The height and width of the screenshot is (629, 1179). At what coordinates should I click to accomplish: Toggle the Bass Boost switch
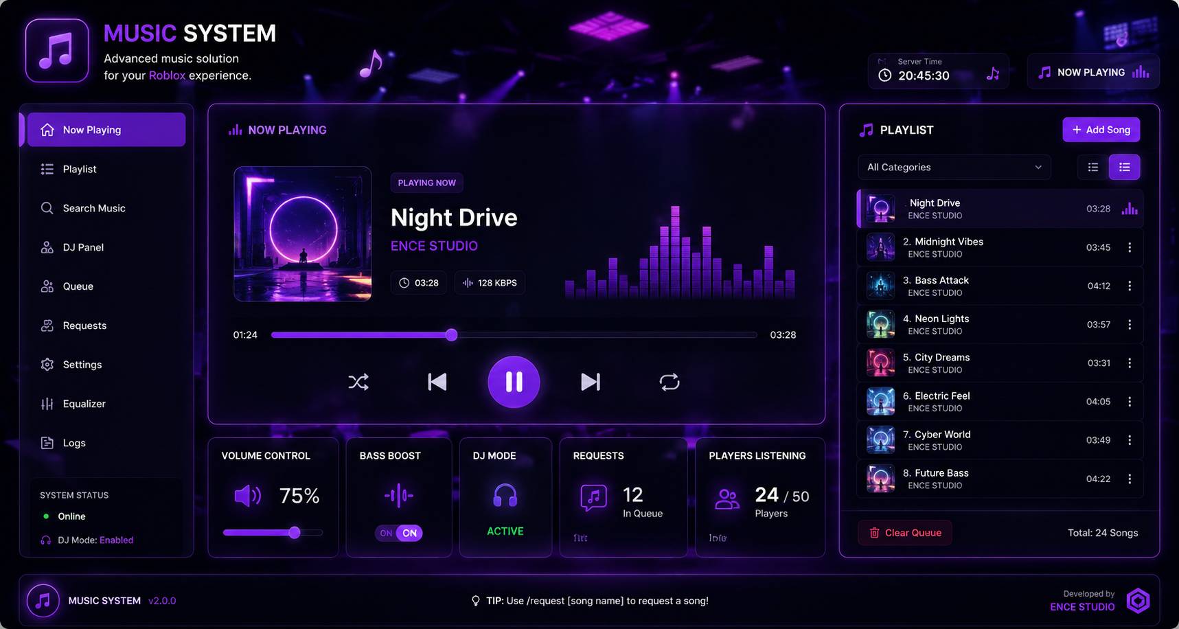[399, 533]
